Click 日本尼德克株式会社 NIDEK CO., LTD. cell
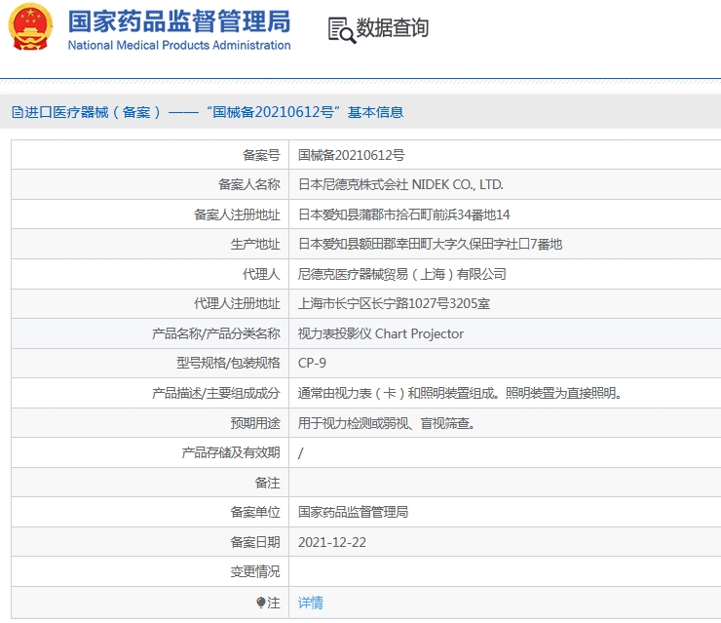 [x=400, y=184]
